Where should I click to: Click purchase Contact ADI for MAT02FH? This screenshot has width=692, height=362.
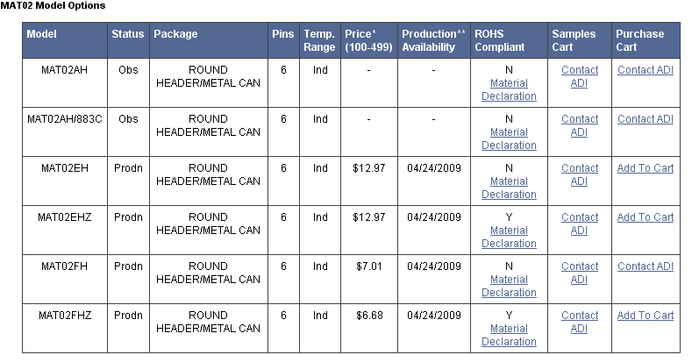point(646,266)
